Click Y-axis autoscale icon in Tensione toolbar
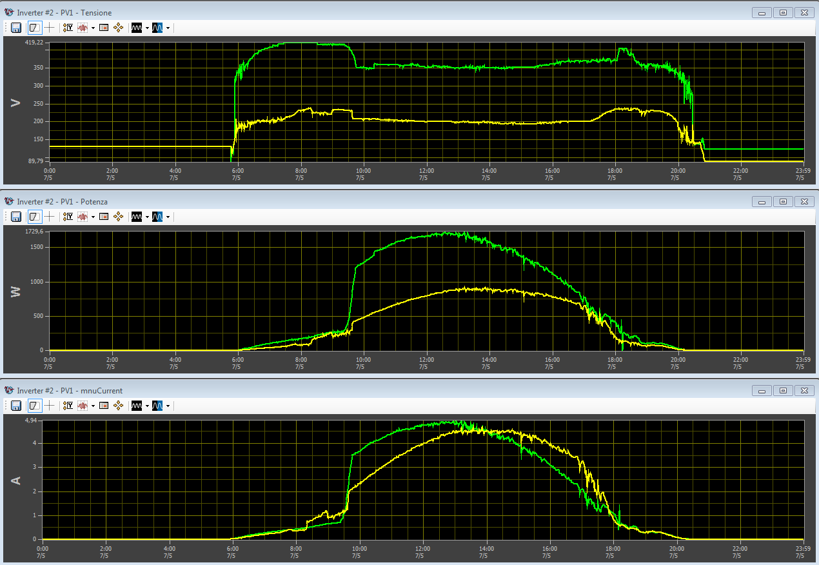The height and width of the screenshot is (565, 819). pos(68,28)
